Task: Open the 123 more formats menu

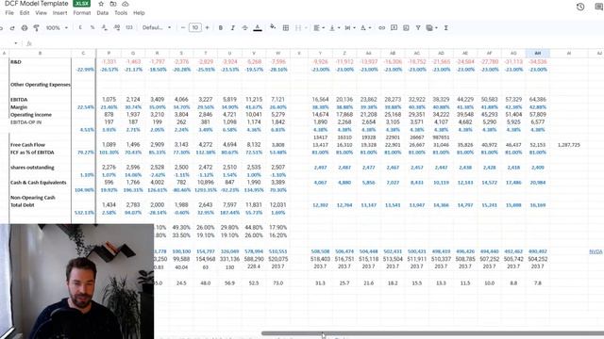Action: tap(129, 27)
